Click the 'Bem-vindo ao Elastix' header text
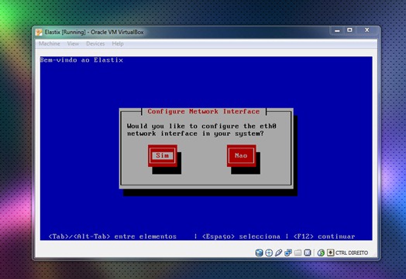 tap(81, 60)
